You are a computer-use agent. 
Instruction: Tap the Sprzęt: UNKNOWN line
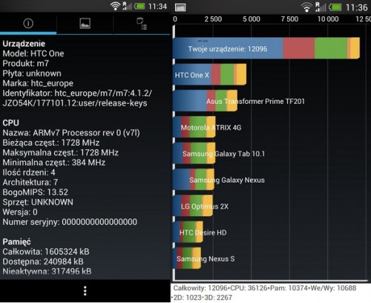coord(38,202)
